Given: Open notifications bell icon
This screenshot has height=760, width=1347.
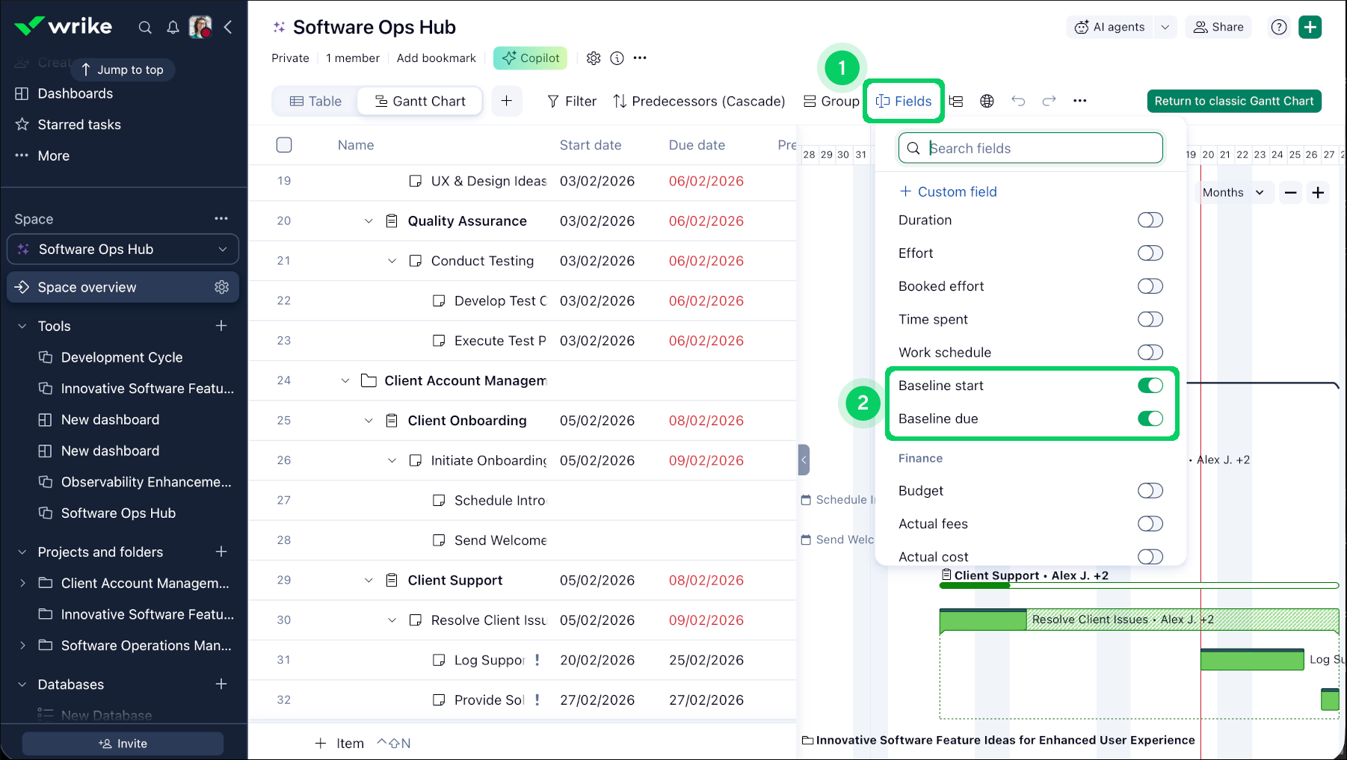Looking at the screenshot, I should 173,28.
